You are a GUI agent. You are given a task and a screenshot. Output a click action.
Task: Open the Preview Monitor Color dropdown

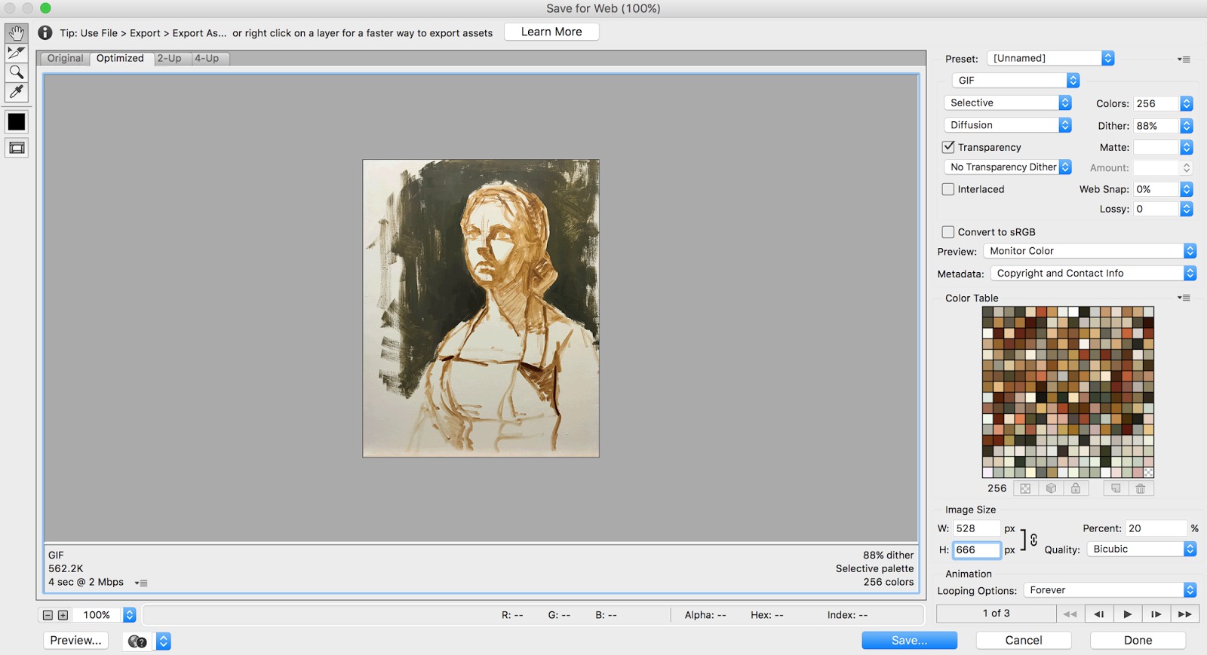[x=1090, y=251]
